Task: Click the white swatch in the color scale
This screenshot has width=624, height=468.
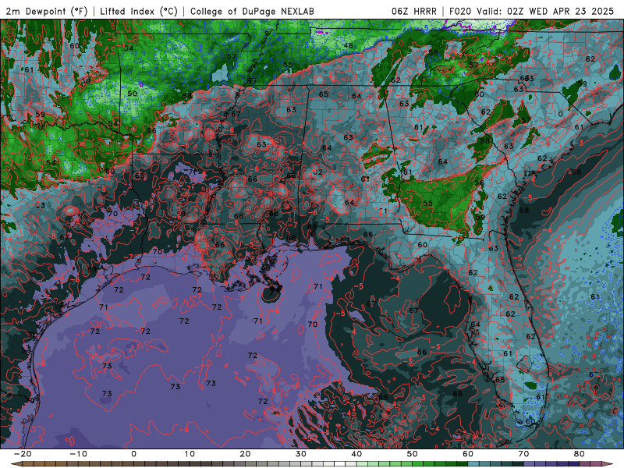Action: tap(339, 464)
